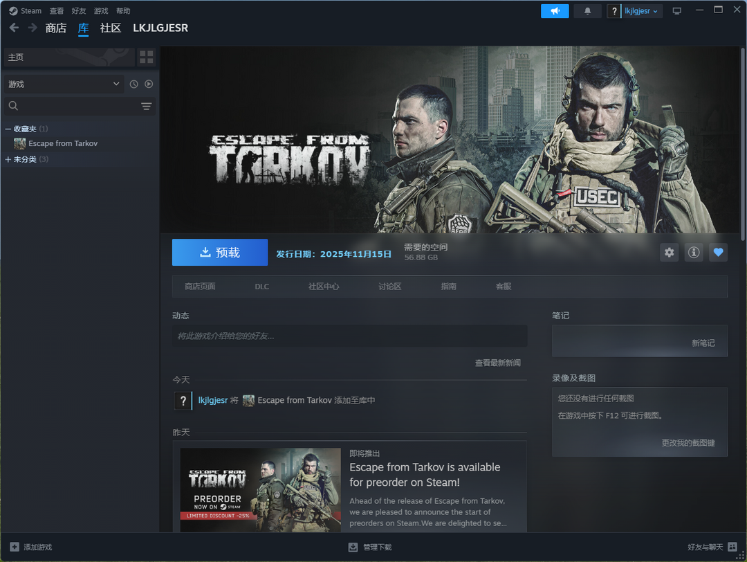
Task: Switch to grid view icon in sidebar
Action: tap(146, 57)
